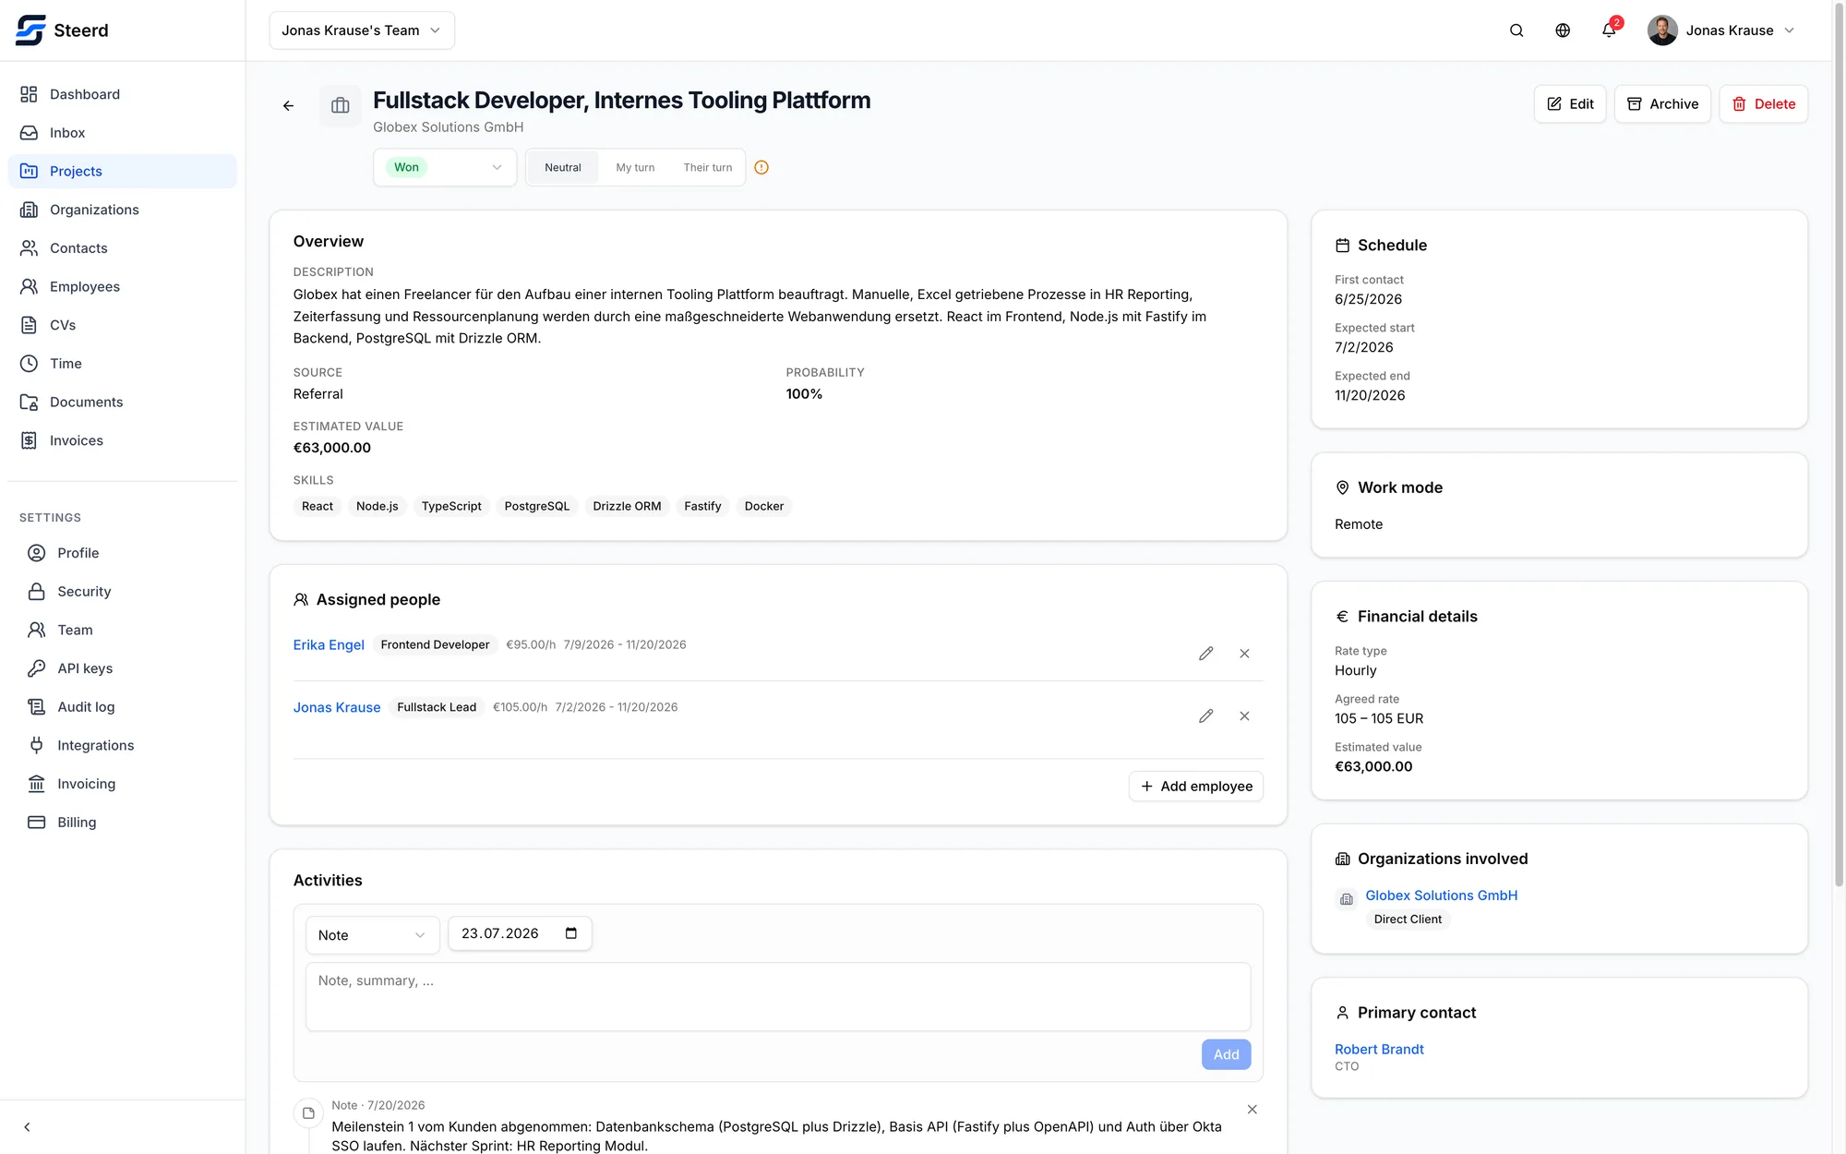This screenshot has height=1154, width=1846.
Task: Click Globex organization building icon
Action: tap(1347, 899)
